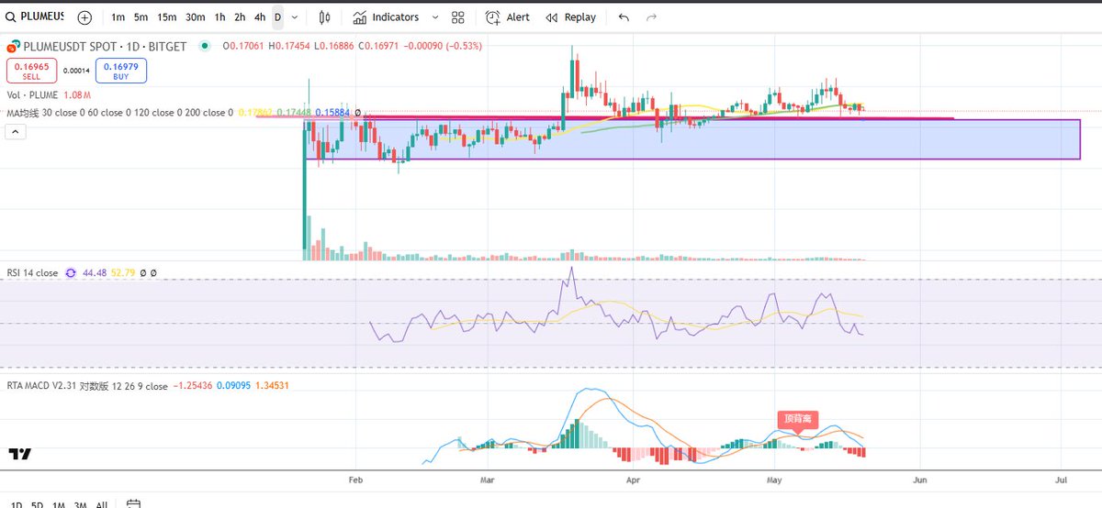The width and height of the screenshot is (1102, 508).
Task: Click the Bitget exchange logo icon
Action: click(14, 45)
